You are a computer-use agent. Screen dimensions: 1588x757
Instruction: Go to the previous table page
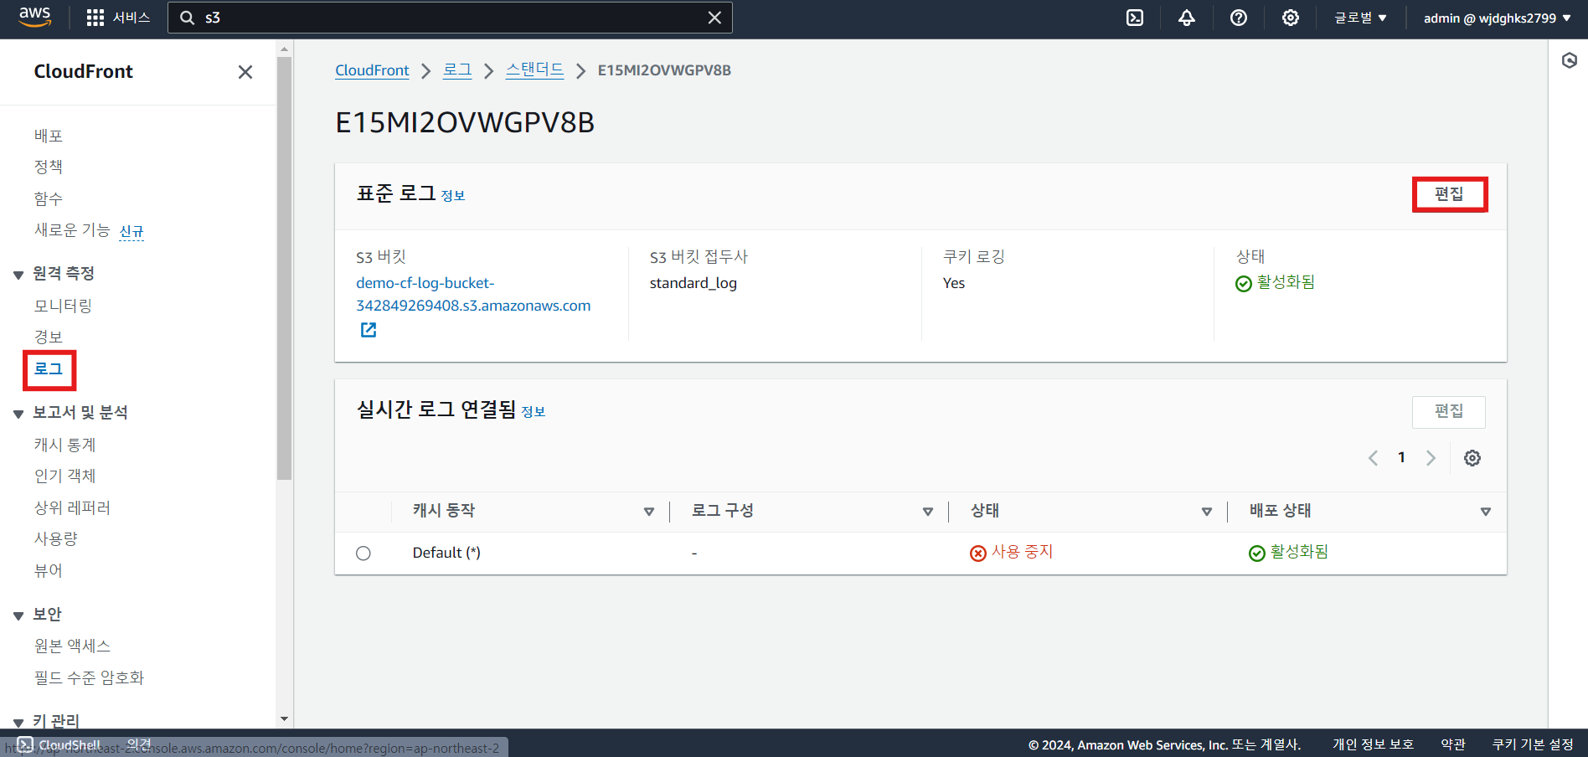click(x=1373, y=458)
